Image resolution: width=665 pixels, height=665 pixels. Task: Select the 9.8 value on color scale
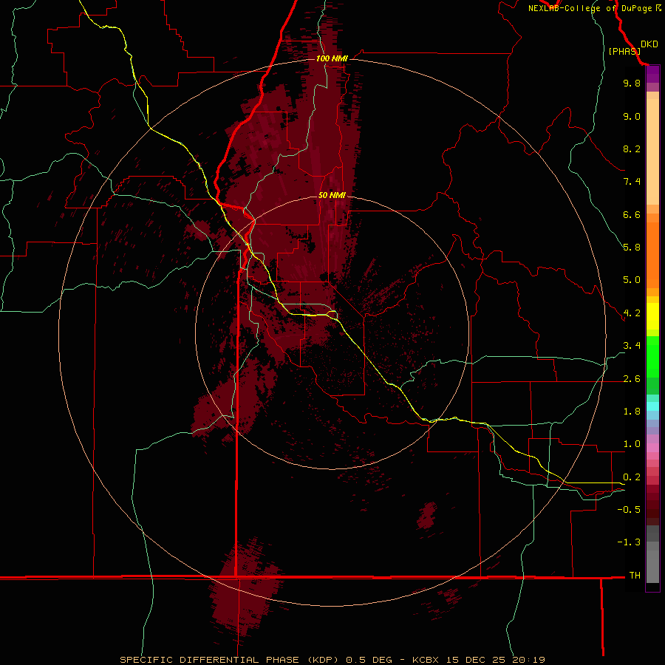tap(632, 83)
